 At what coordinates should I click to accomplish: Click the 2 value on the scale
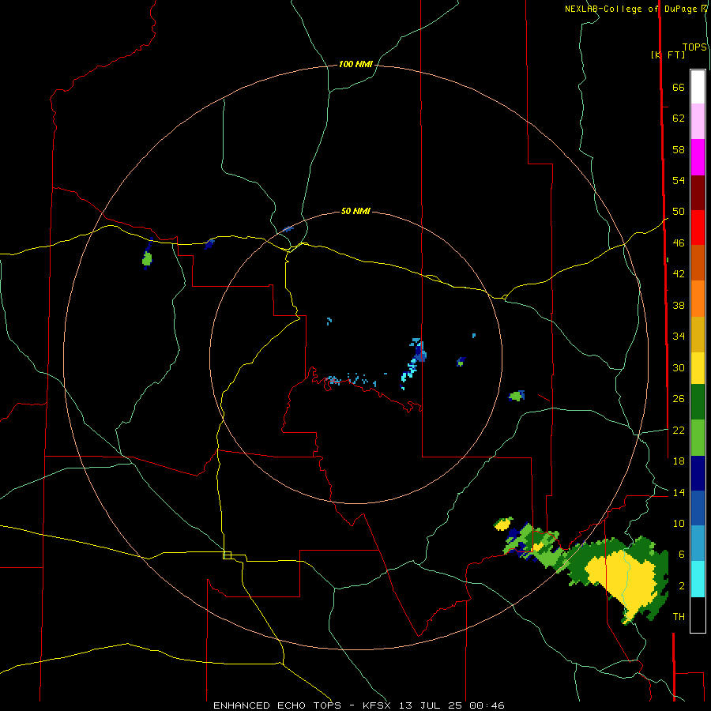(x=682, y=586)
